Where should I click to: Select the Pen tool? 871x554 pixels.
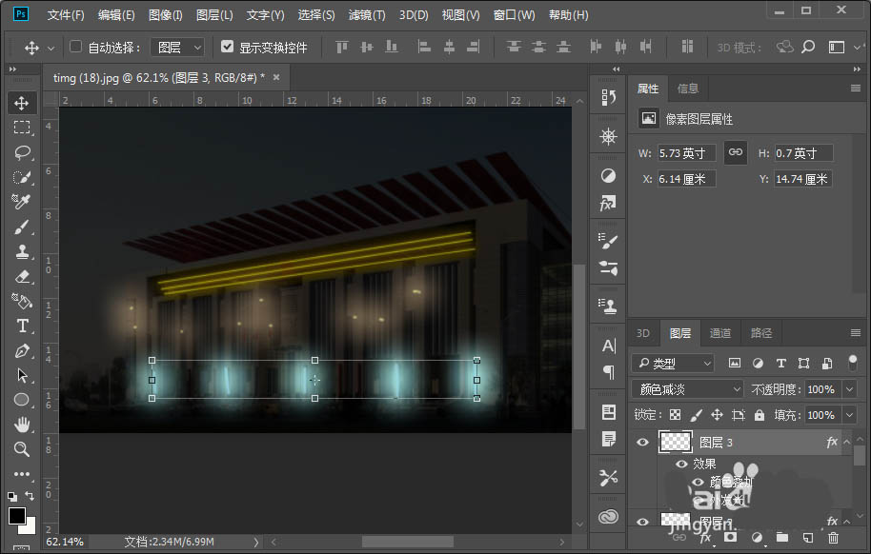pos(21,350)
